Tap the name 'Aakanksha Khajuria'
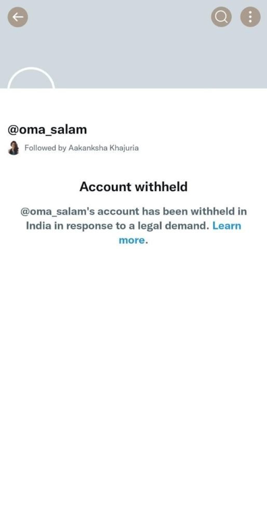The width and height of the screenshot is (267, 532). pos(103,148)
